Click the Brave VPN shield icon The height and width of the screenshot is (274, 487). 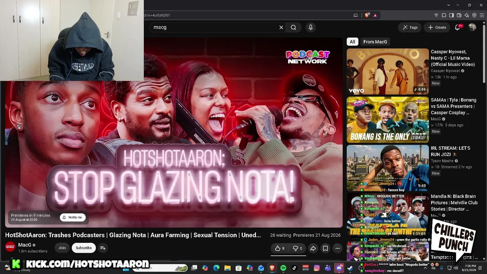(x=474, y=15)
